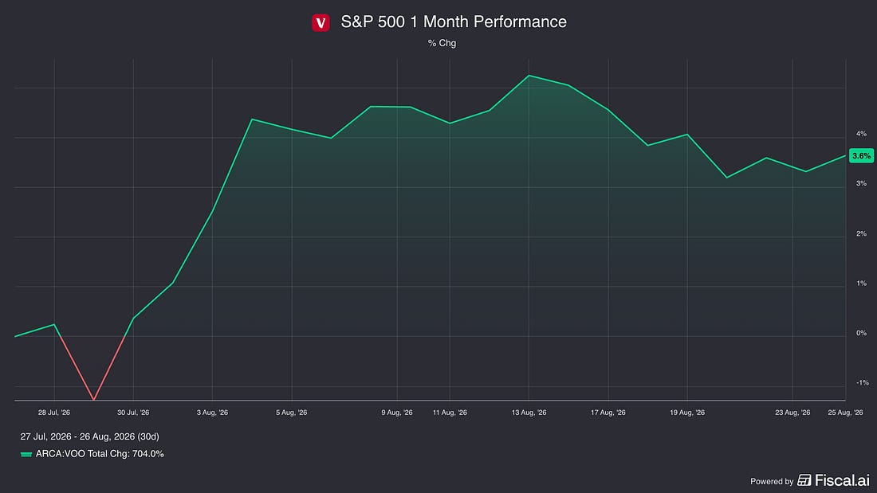Image resolution: width=877 pixels, height=493 pixels.
Task: Click the 9 Aug, '26 axis label
Action: coord(397,413)
